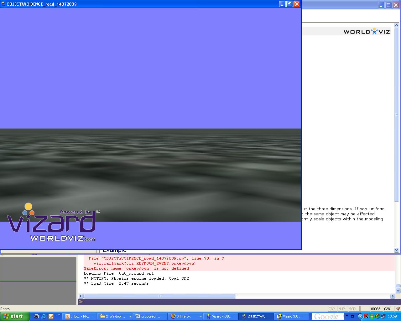Open the grouped Windows Explorer taskbar dropdown
Screen dimensions: 401x321
(130, 316)
